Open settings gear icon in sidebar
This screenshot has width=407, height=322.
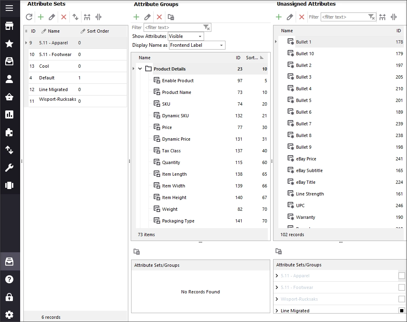point(9,314)
